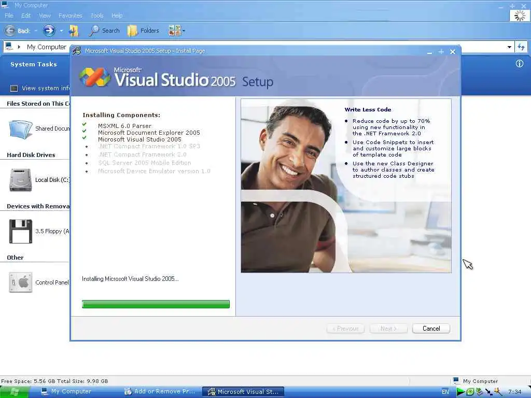The width and height of the screenshot is (531, 398).
Task: Open the Favorites menu
Action: (x=70, y=16)
